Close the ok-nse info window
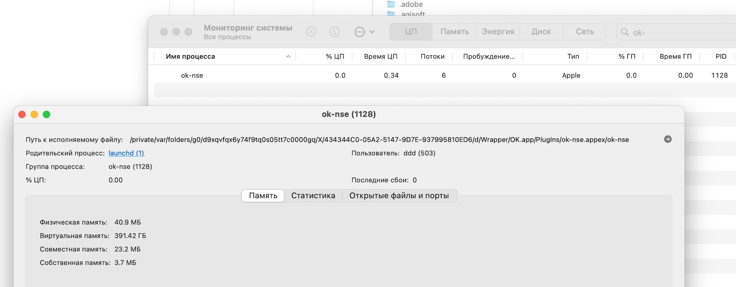The width and height of the screenshot is (736, 287). click(x=22, y=114)
